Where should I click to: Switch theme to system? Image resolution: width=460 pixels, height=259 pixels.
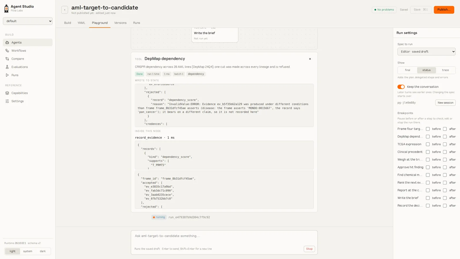click(x=28, y=251)
